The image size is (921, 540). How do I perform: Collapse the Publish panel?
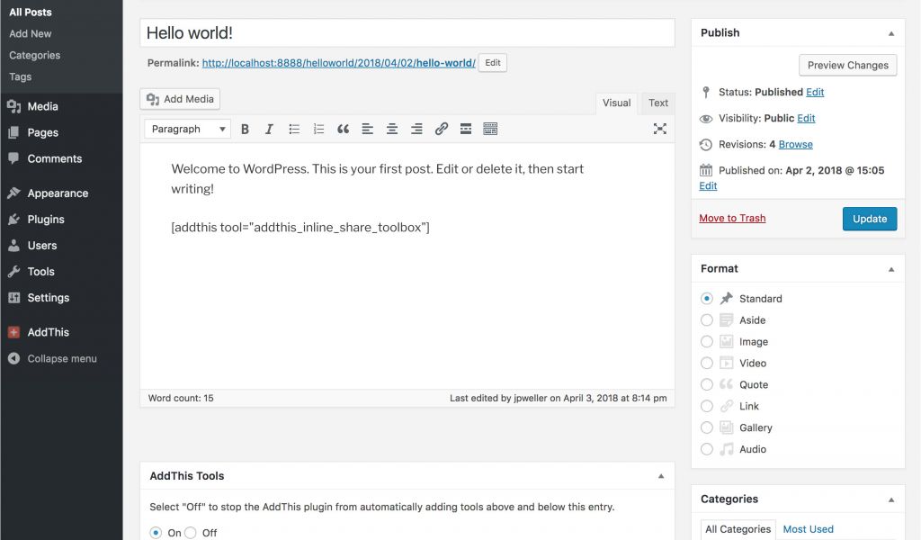click(x=891, y=33)
